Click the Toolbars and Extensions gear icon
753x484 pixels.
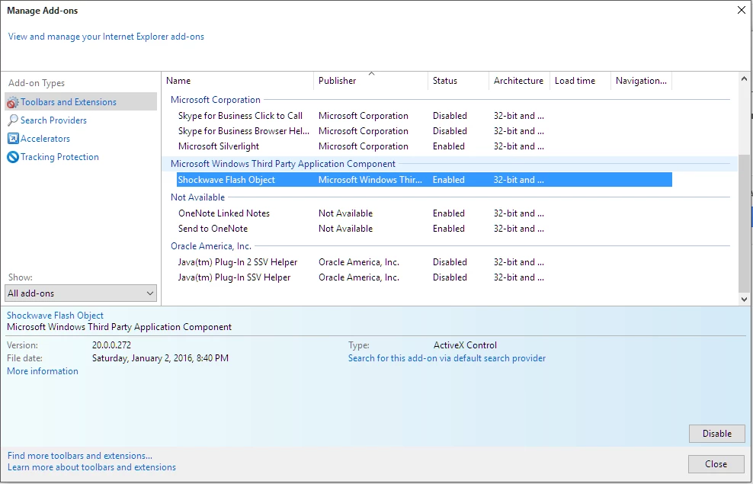pos(13,102)
